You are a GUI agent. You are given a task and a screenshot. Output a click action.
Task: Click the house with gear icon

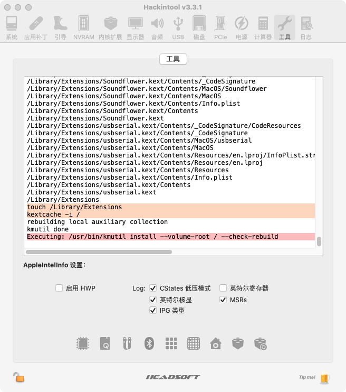pyautogui.click(x=216, y=343)
